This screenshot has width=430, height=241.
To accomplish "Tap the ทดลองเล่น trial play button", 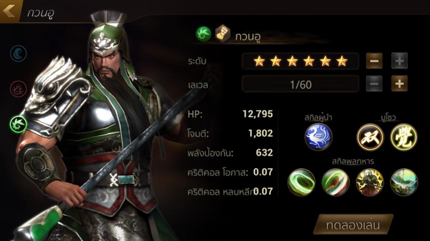I will 353,224.
